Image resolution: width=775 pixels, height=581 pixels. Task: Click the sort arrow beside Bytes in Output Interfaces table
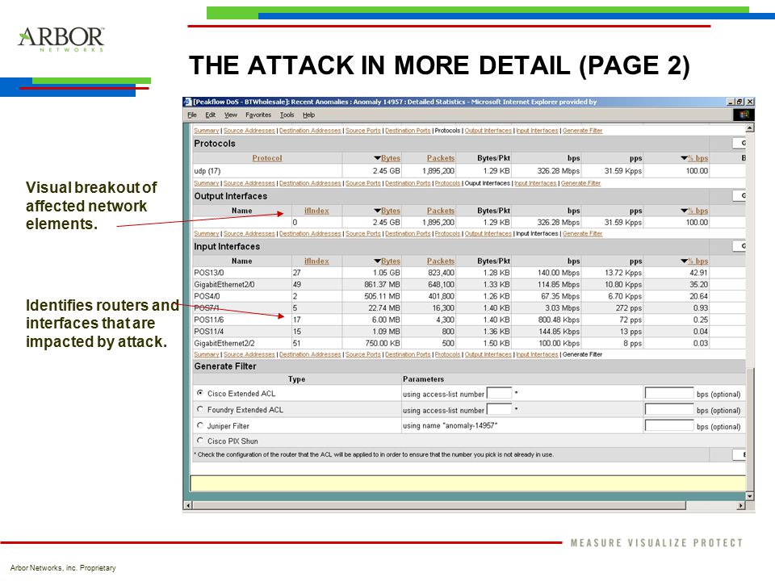[x=377, y=211]
